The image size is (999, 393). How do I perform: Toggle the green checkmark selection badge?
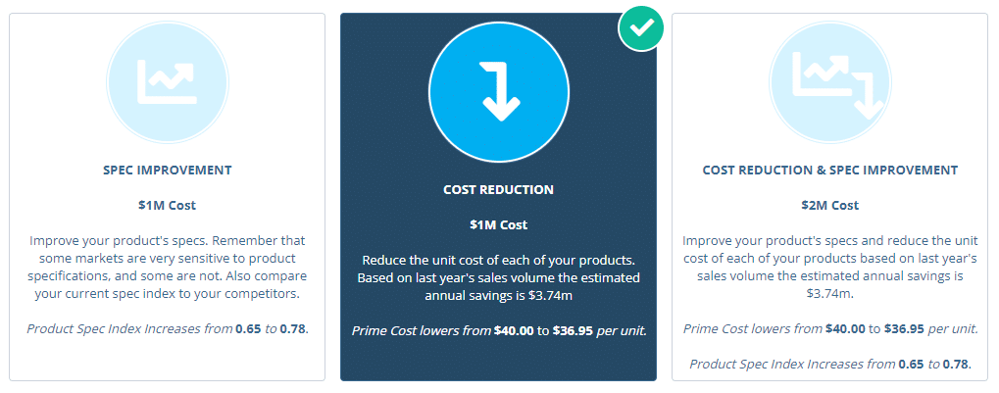tap(641, 29)
